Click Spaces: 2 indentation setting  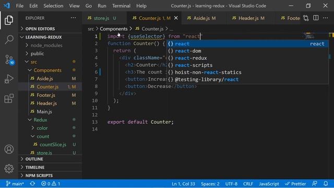tap(210, 184)
